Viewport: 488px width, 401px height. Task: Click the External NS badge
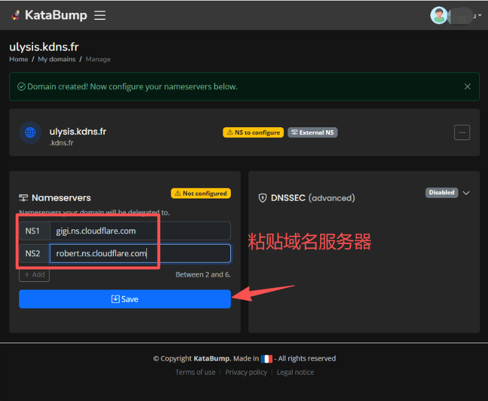[312, 132]
